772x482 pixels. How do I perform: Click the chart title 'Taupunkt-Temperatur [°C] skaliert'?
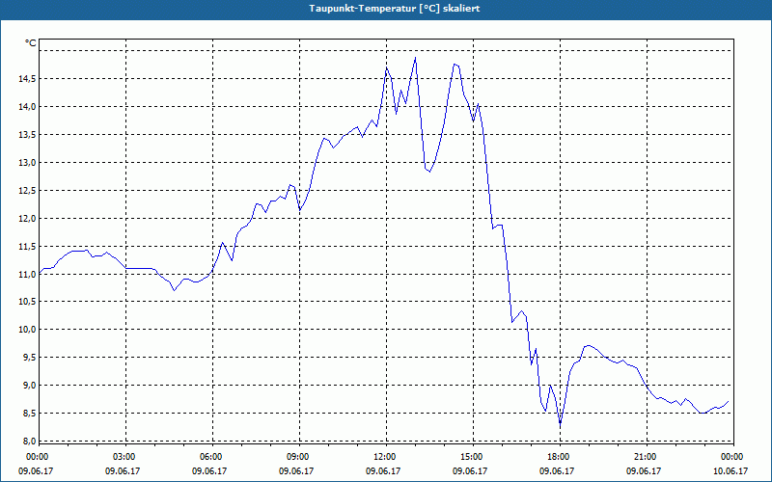(x=395, y=9)
